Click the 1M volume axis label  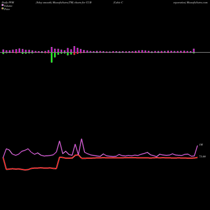[x=201, y=145]
